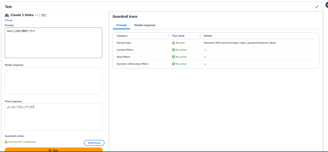Select the Content filters row label
This screenshot has width=328, height=152.
pyautogui.click(x=125, y=50)
